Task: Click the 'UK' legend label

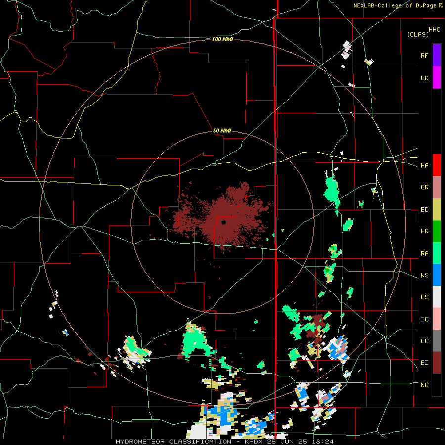Action: 424,78
